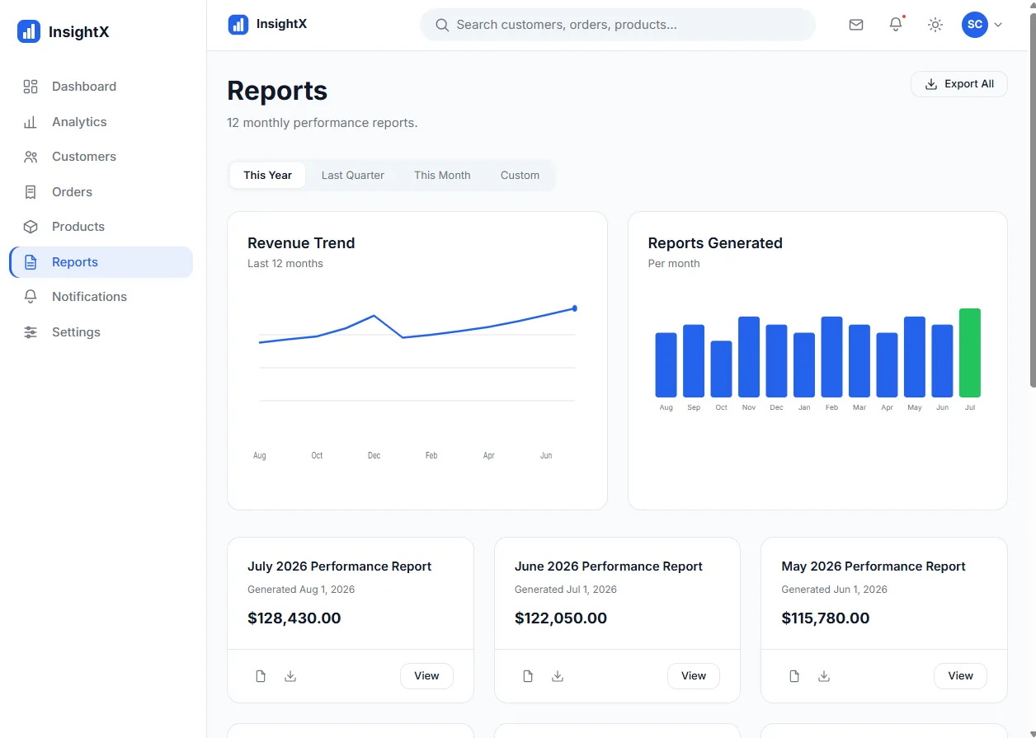Click the Revenue Trend endpoint dot
1036x738 pixels.
[x=575, y=308]
